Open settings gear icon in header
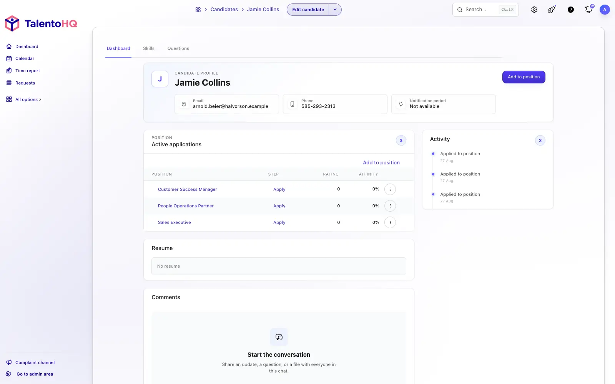The height and width of the screenshot is (384, 615). point(534,10)
